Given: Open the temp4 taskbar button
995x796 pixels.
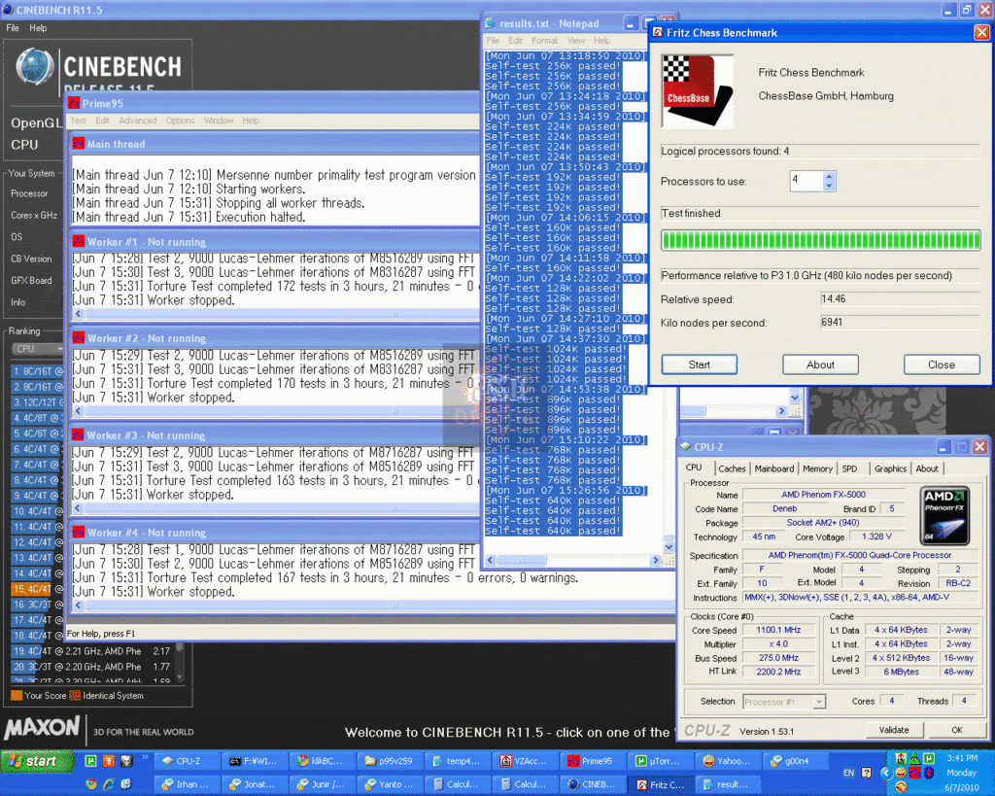Looking at the screenshot, I should [x=457, y=760].
